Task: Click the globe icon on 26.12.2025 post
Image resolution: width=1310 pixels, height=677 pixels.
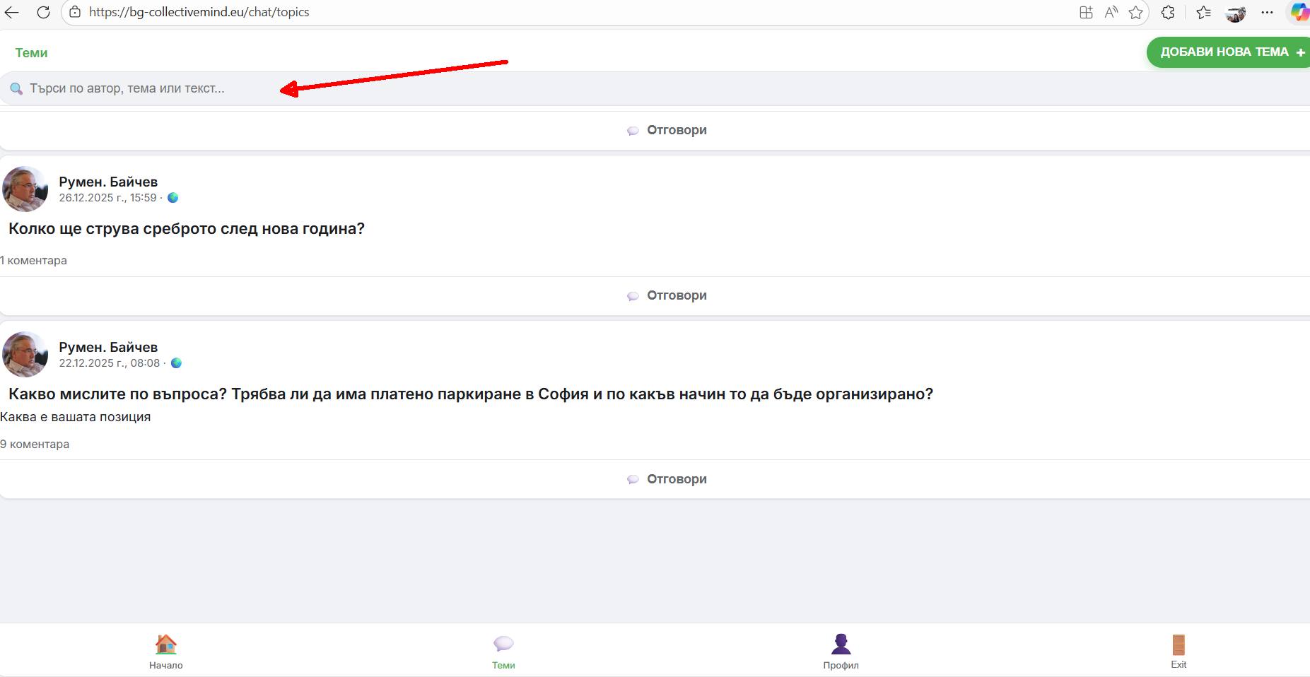Action: (172, 198)
